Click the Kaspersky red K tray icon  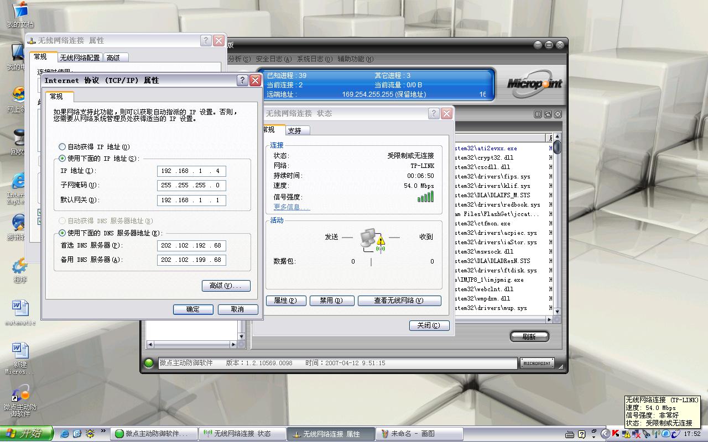point(615,434)
